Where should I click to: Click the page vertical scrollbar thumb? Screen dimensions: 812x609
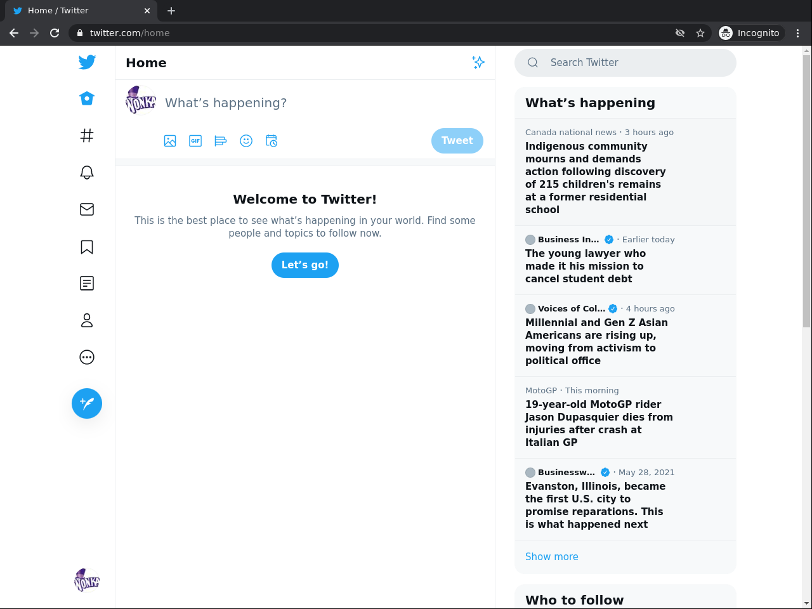pos(807,191)
